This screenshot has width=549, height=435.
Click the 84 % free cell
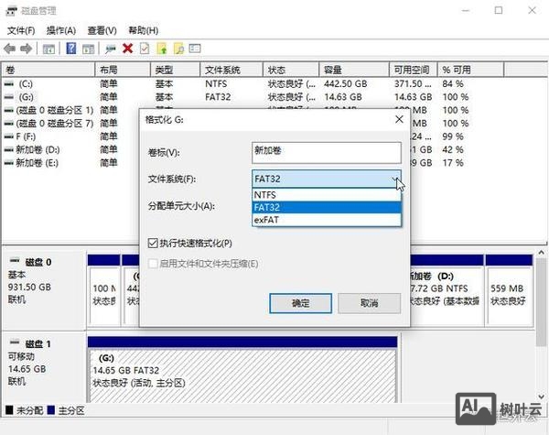click(452, 83)
